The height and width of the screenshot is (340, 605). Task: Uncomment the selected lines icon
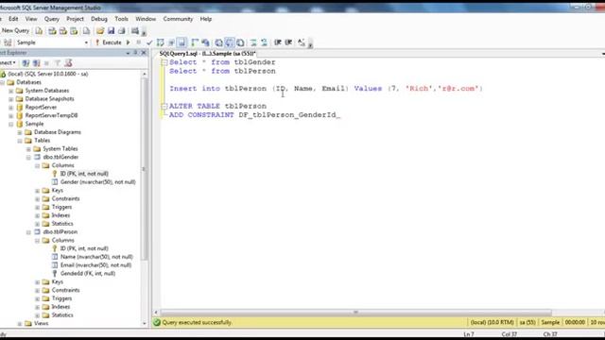(x=264, y=42)
